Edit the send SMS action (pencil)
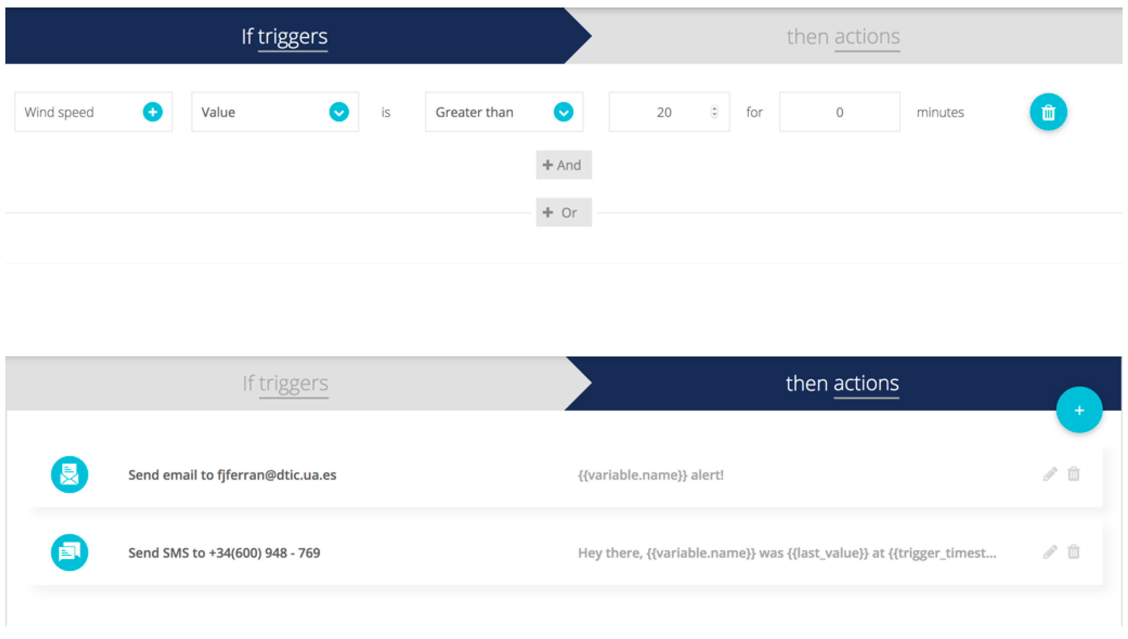1128x639 pixels. [1050, 552]
